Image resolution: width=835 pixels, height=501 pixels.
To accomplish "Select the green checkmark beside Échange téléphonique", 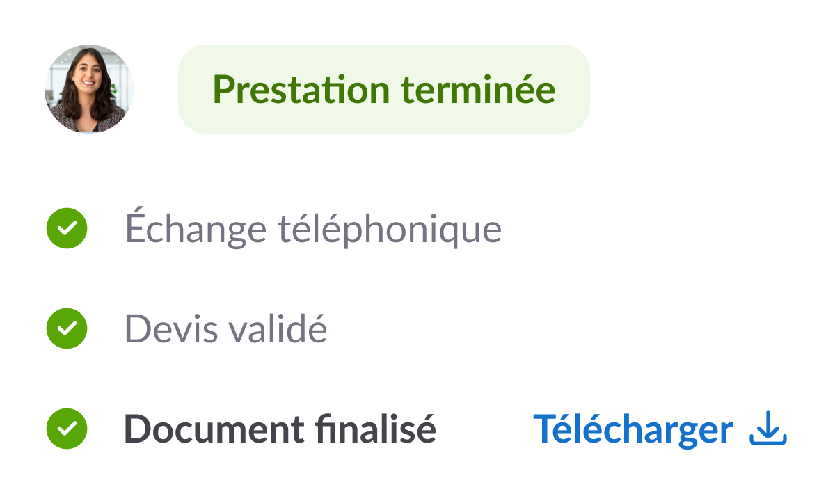I will 66,228.
